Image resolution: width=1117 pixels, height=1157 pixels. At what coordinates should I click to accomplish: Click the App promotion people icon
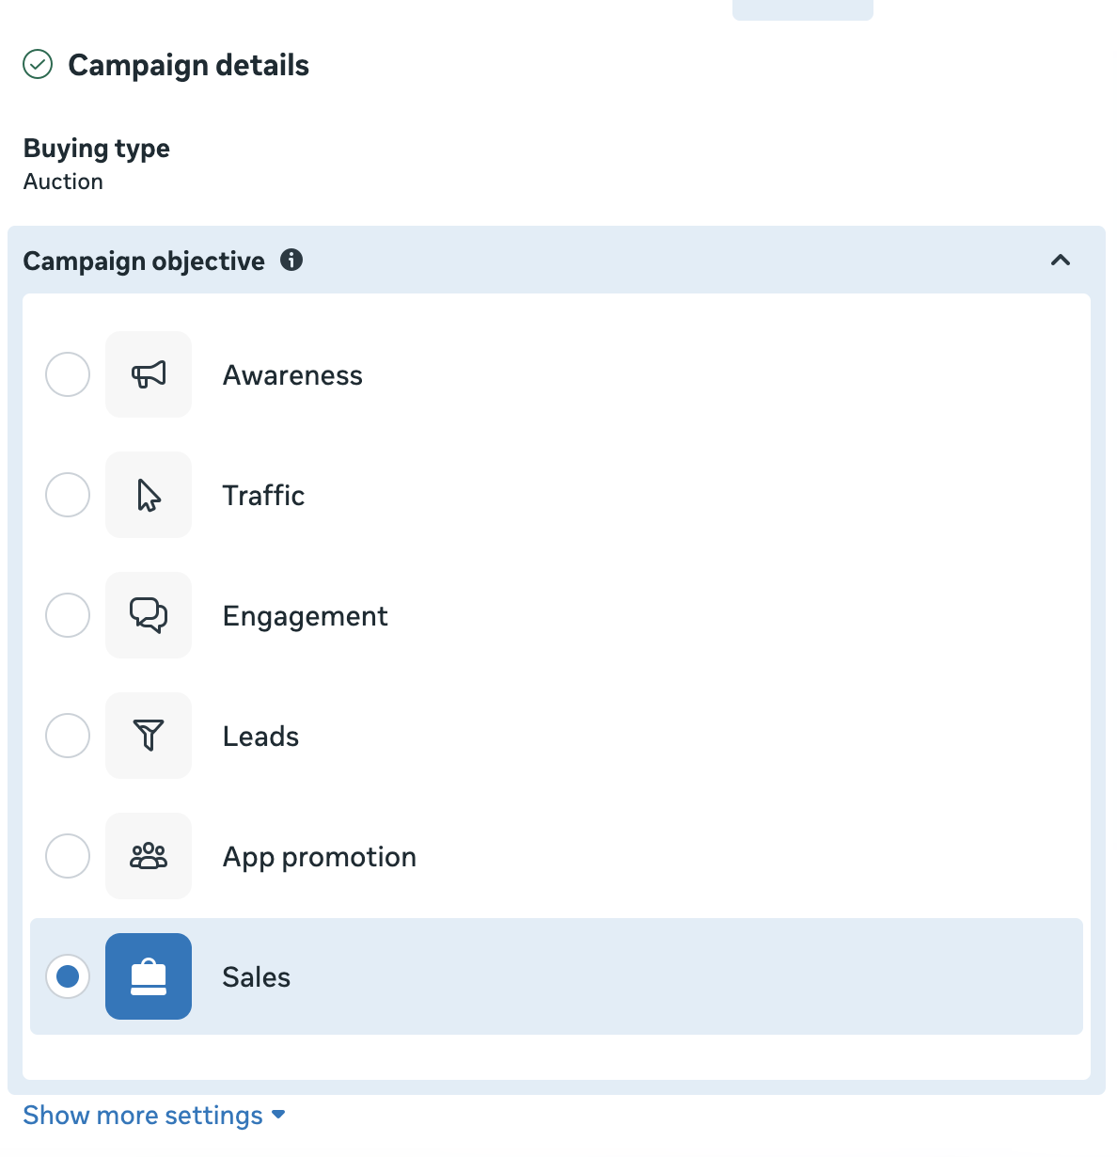[148, 856]
